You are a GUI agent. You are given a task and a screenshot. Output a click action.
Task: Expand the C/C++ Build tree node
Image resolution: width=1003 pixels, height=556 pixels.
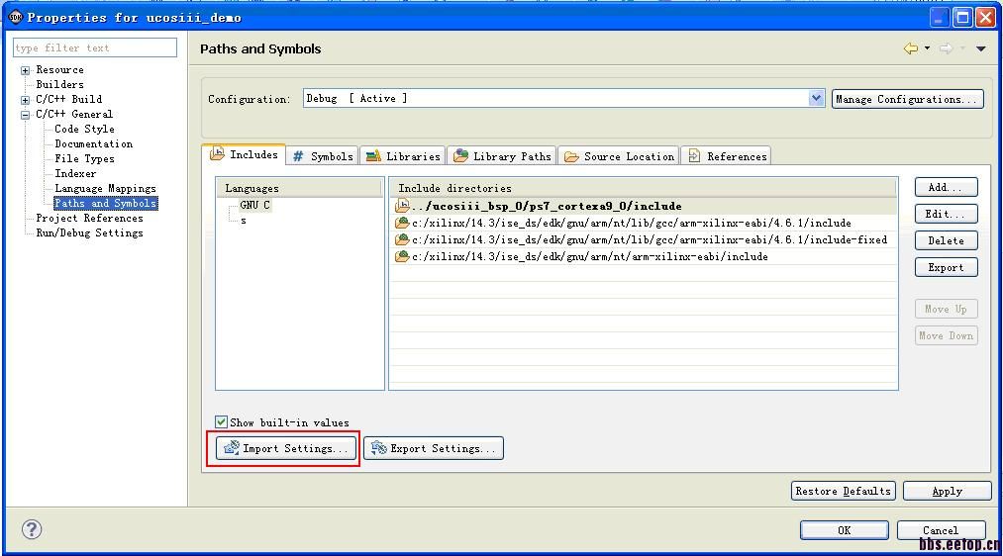click(25, 100)
